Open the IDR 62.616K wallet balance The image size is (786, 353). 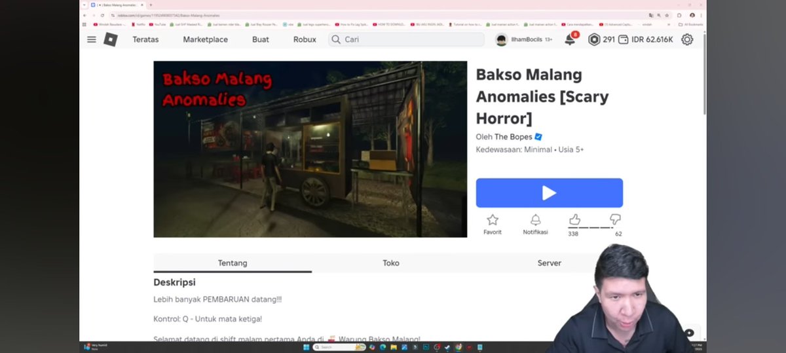(646, 39)
